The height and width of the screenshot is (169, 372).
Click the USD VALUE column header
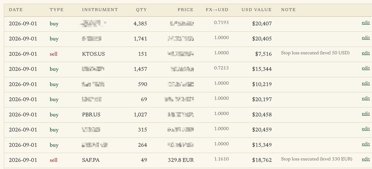click(x=257, y=10)
